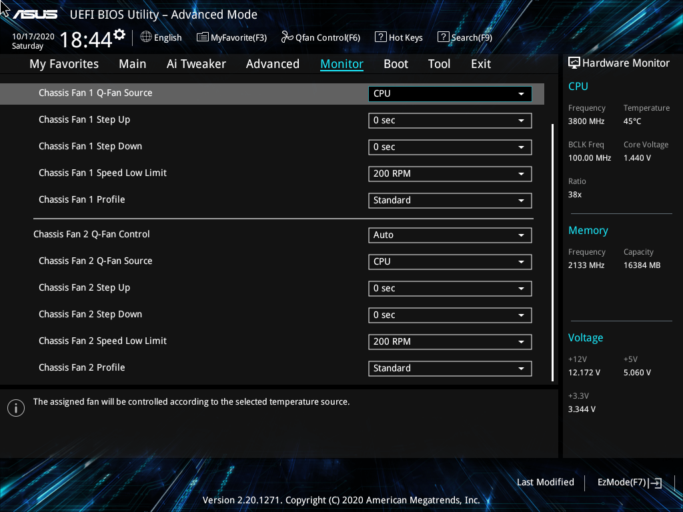Click CPU temperature value 45°C

632,121
